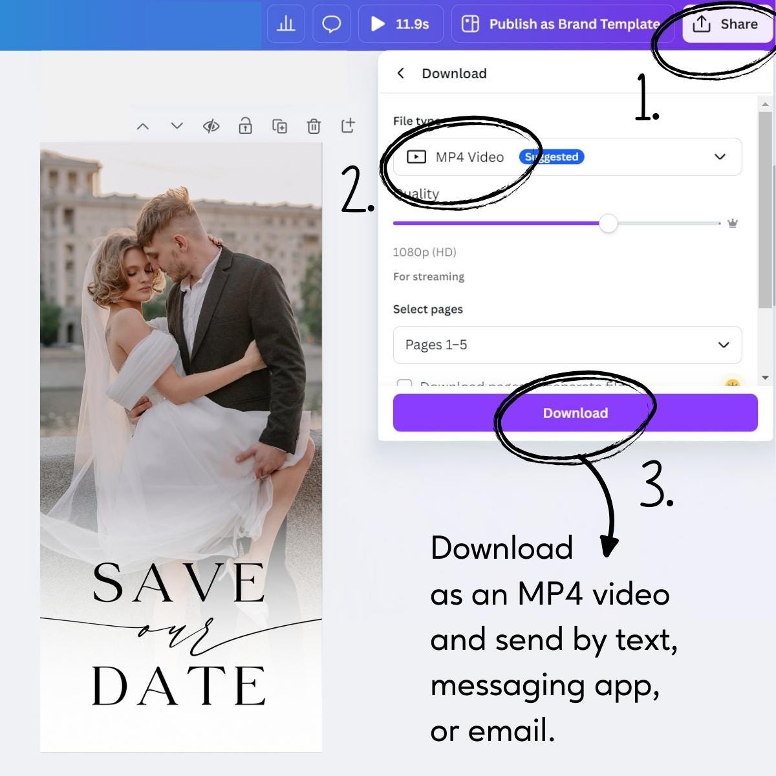Image resolution: width=776 pixels, height=776 pixels.
Task: Go back with the Download panel chevron
Action: [x=401, y=73]
